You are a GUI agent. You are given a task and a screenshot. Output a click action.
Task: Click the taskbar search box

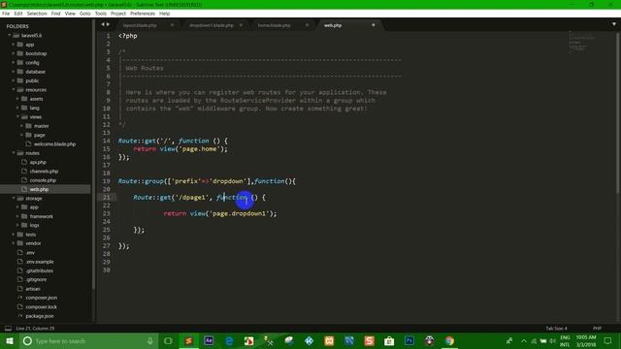pos(88,340)
